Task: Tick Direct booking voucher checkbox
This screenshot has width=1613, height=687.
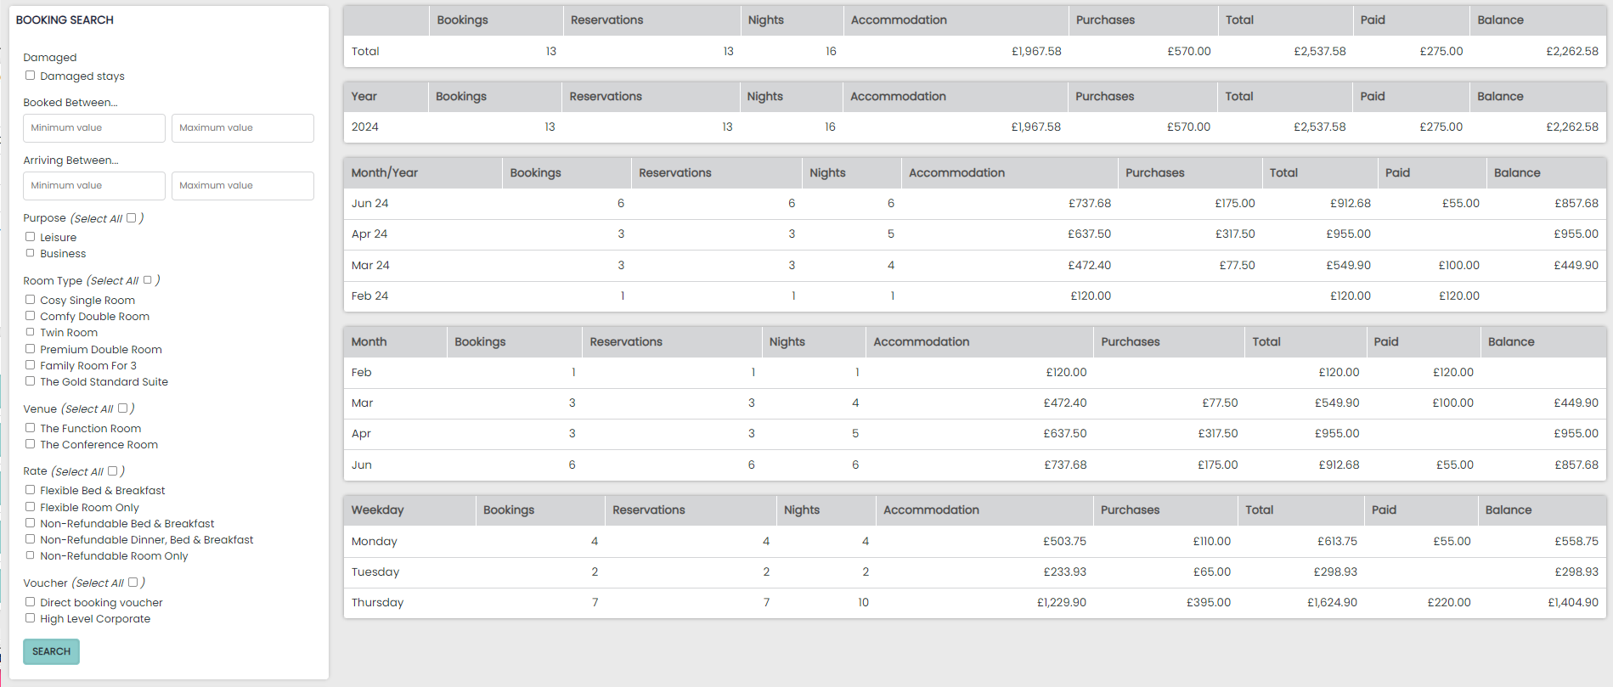Action: click(31, 602)
